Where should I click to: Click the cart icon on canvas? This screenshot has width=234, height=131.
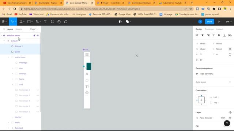tap(87, 87)
